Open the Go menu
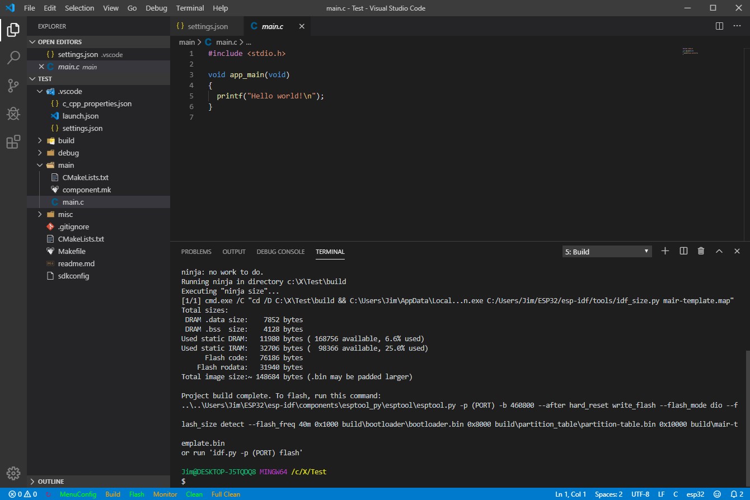This screenshot has width=750, height=500. (x=132, y=8)
